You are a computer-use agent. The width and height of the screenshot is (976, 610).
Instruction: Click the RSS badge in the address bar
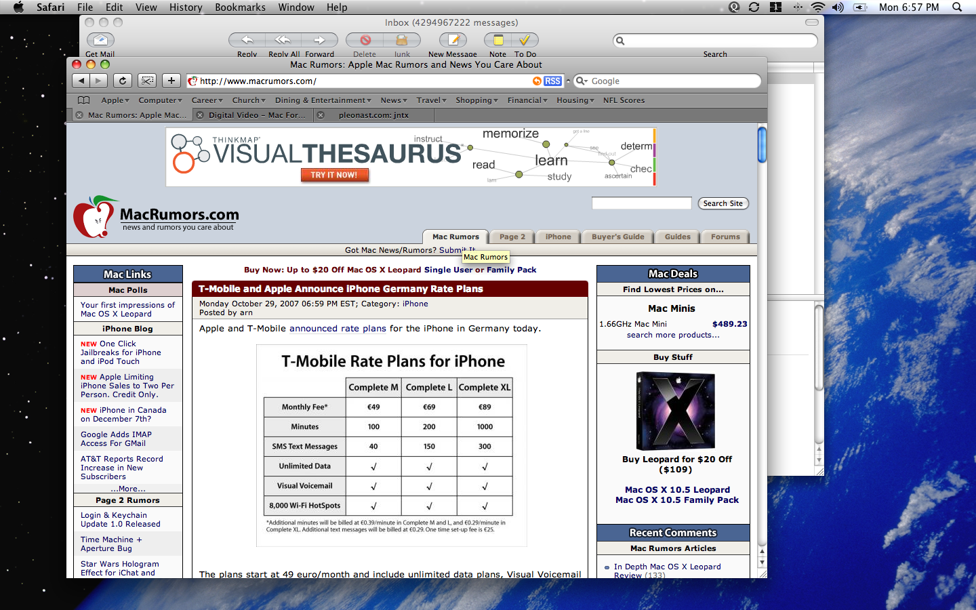553,81
